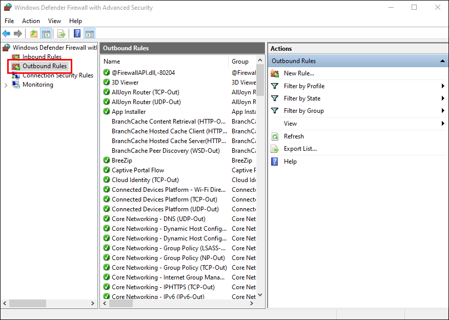Click Filter by Profile action
This screenshot has height=320, width=449.
point(304,86)
